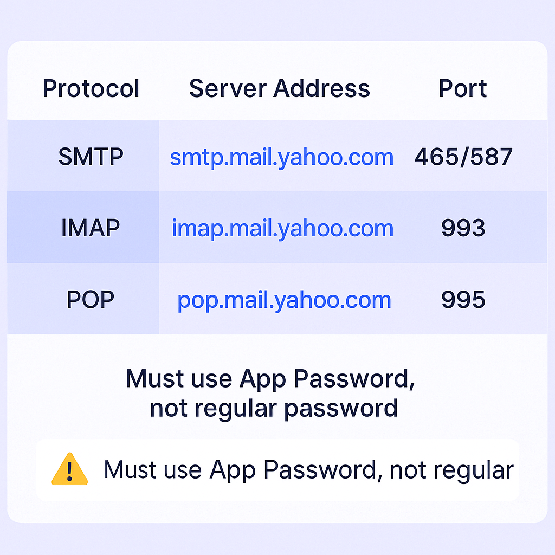This screenshot has height=555, width=555.
Task: Follow the pop.mail.yahoo.com server link
Action: point(284,300)
